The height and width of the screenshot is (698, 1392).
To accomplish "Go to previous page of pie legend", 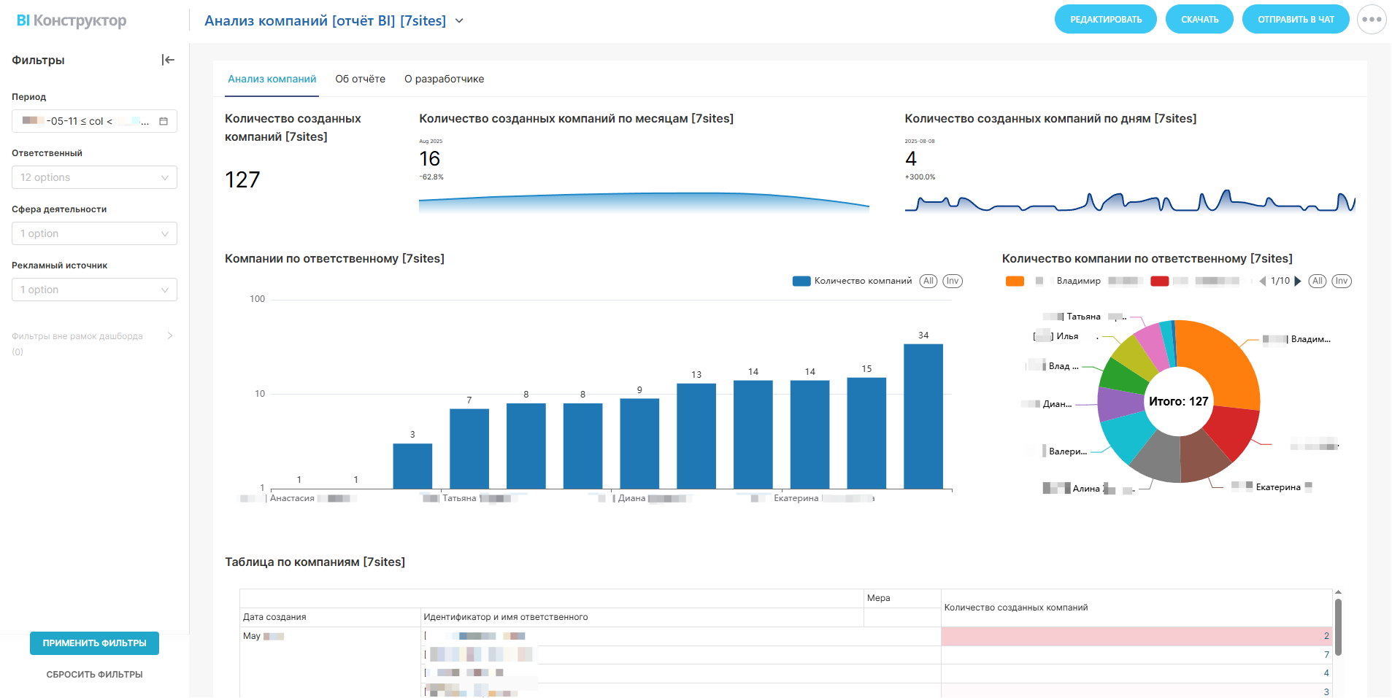I will [x=1263, y=282].
